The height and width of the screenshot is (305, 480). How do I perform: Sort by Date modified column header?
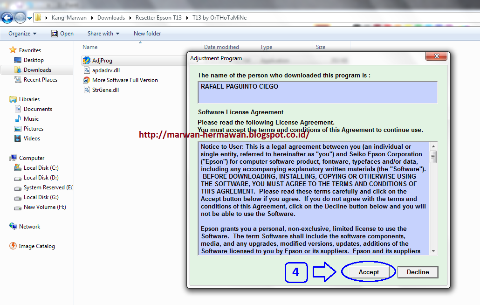pos(222,47)
